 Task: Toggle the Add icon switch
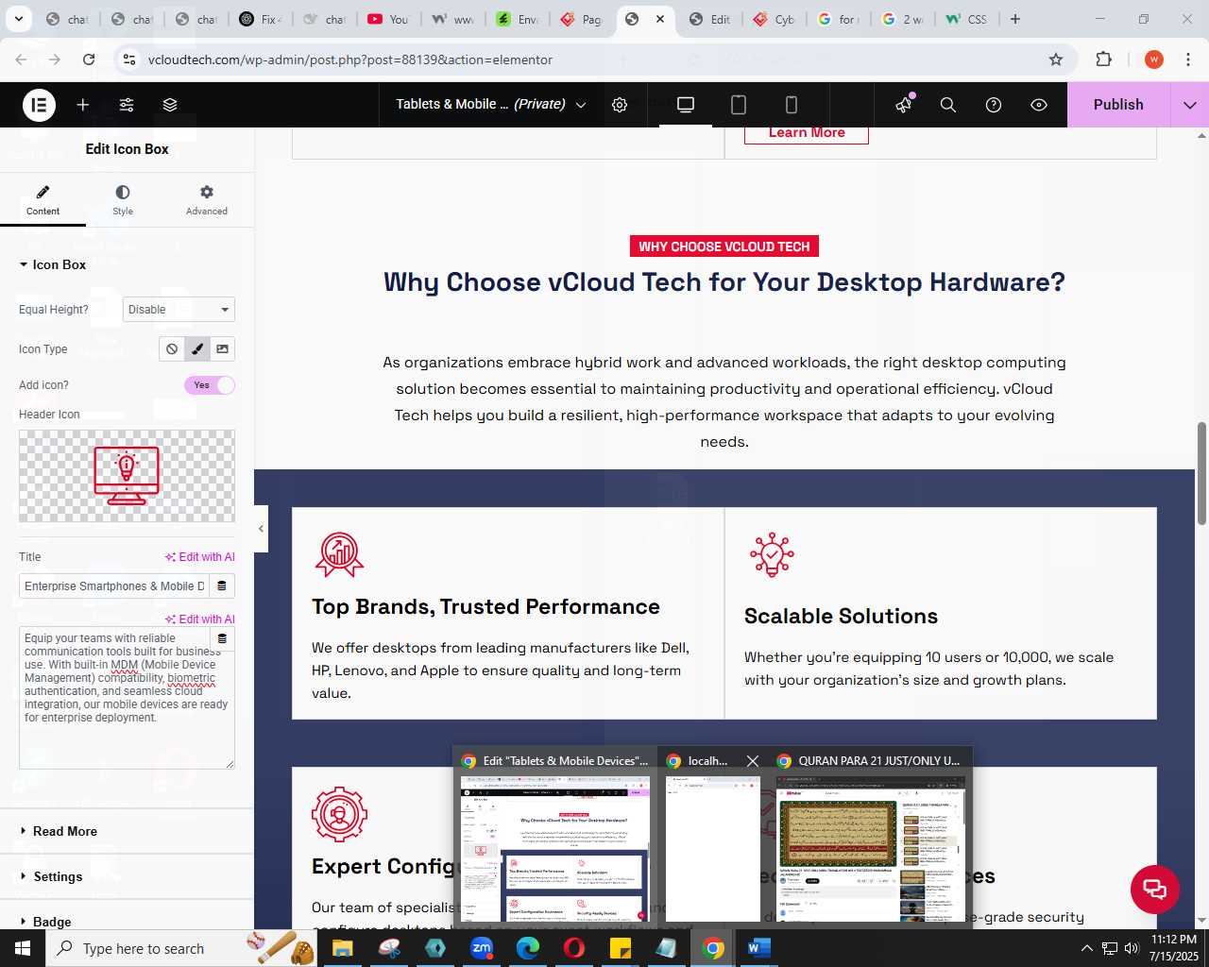click(x=210, y=385)
